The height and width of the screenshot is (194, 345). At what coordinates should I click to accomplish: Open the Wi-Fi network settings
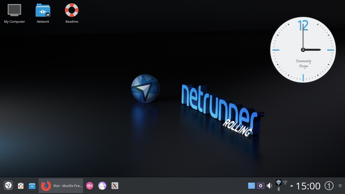pyautogui.click(x=285, y=182)
